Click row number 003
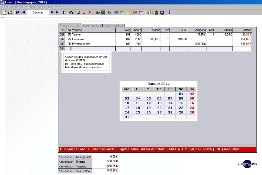 click(62, 44)
